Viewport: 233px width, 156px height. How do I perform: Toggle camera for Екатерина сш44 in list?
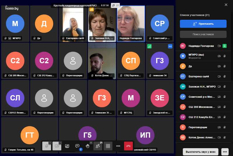tap(219, 76)
